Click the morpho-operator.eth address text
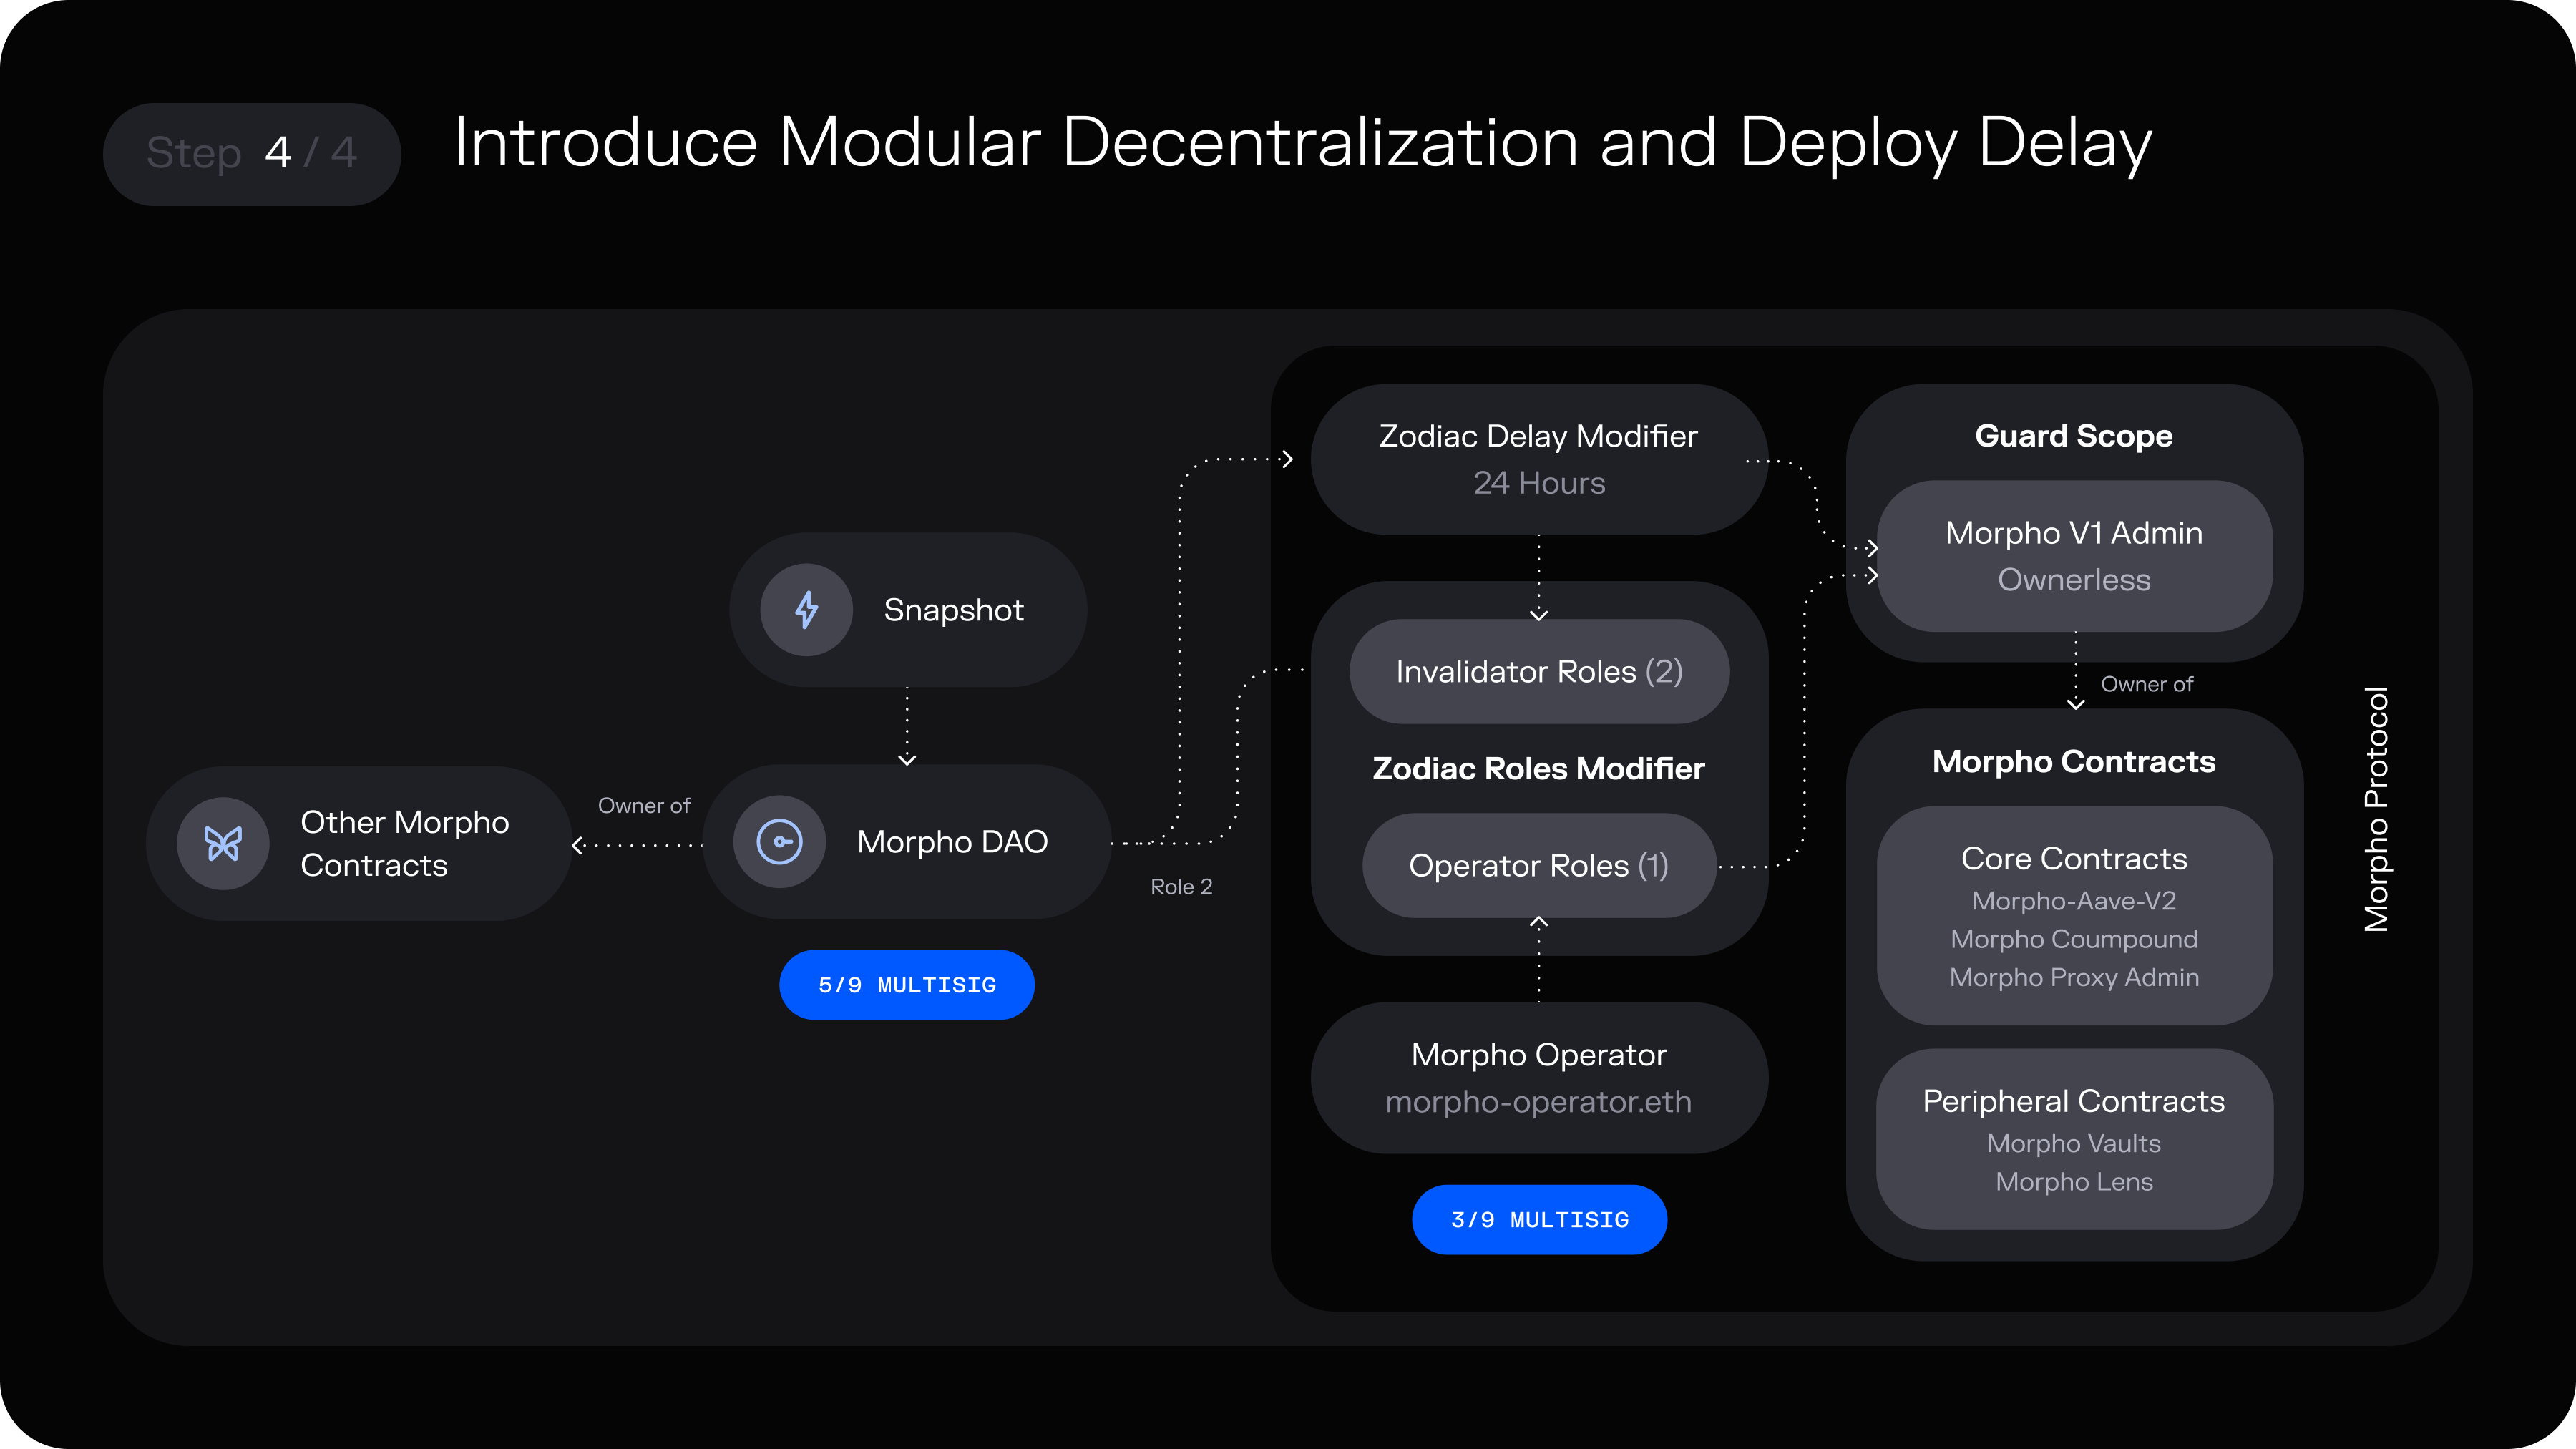 [1539, 1102]
